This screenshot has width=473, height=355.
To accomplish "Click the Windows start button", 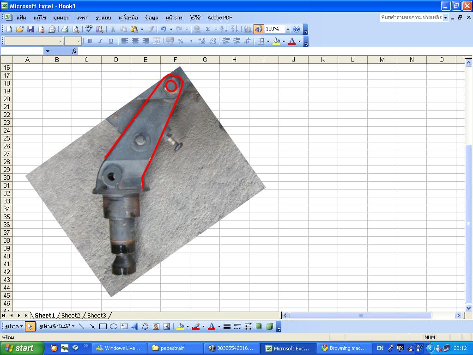I will click(19, 348).
